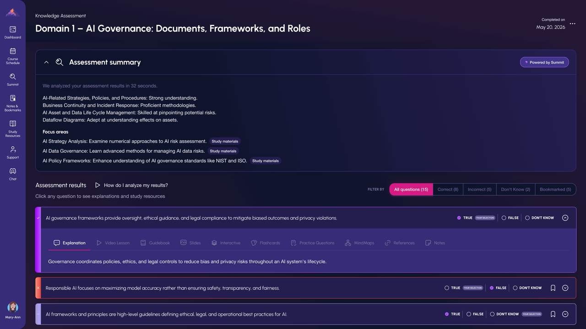The height and width of the screenshot is (329, 586).
Task: Open the Dashboard sidebar icon
Action: [x=13, y=32]
